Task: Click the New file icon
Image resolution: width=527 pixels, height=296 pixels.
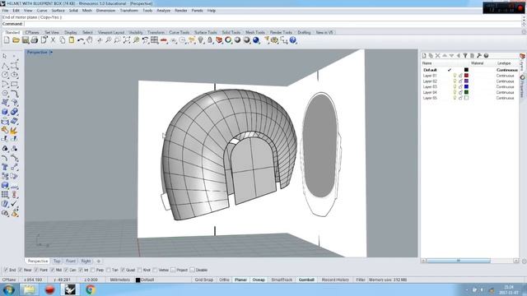Action: tap(7, 40)
